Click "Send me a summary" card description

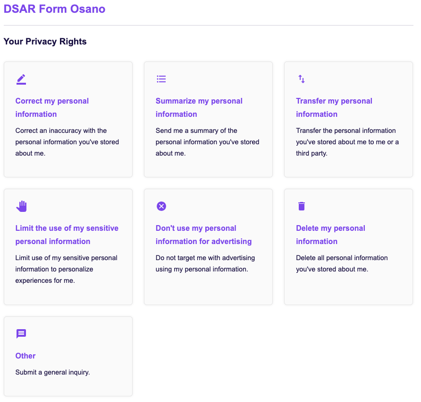(x=207, y=142)
